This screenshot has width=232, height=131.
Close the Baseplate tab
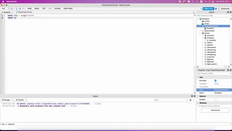(x=12, y=12)
